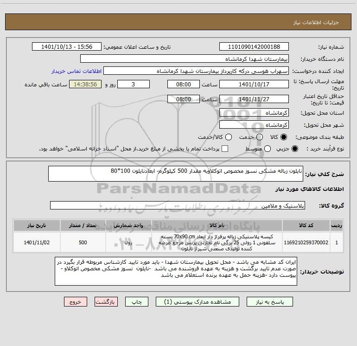This screenshot has width=357, height=346.
Task: Click the quantity cell 500
Action: pos(83,242)
